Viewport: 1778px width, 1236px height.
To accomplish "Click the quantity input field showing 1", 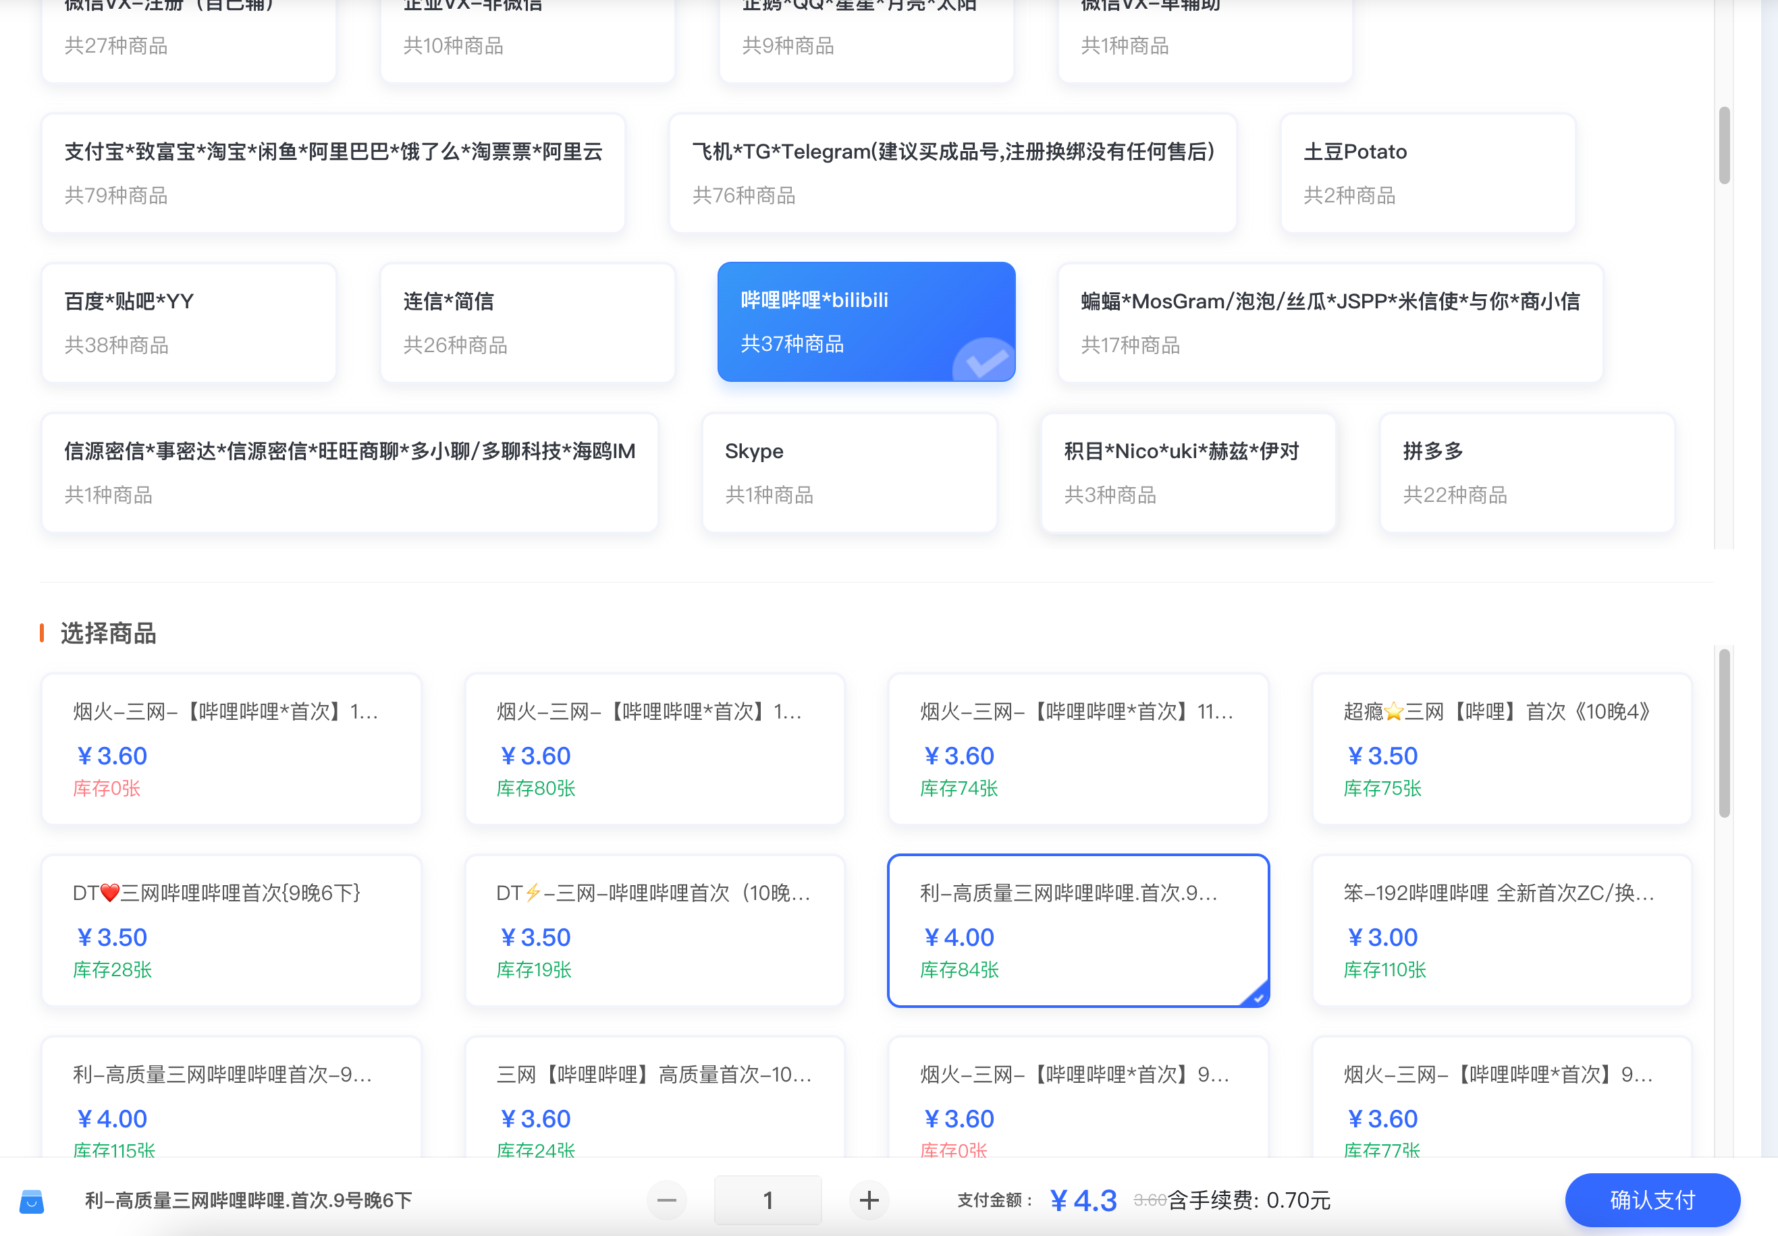I will coord(767,1200).
